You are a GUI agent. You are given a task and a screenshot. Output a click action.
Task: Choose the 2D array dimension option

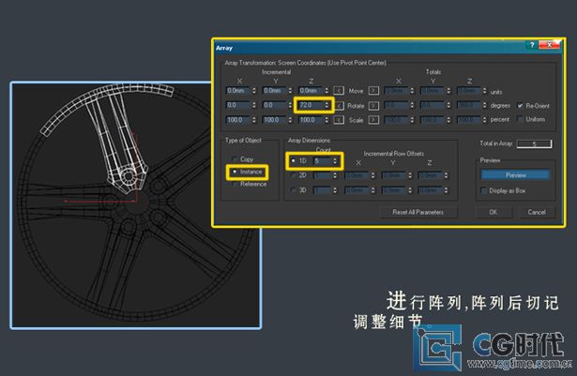pos(293,174)
